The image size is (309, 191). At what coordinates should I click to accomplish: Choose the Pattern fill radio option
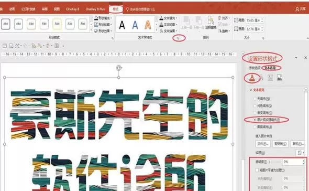point(263,127)
